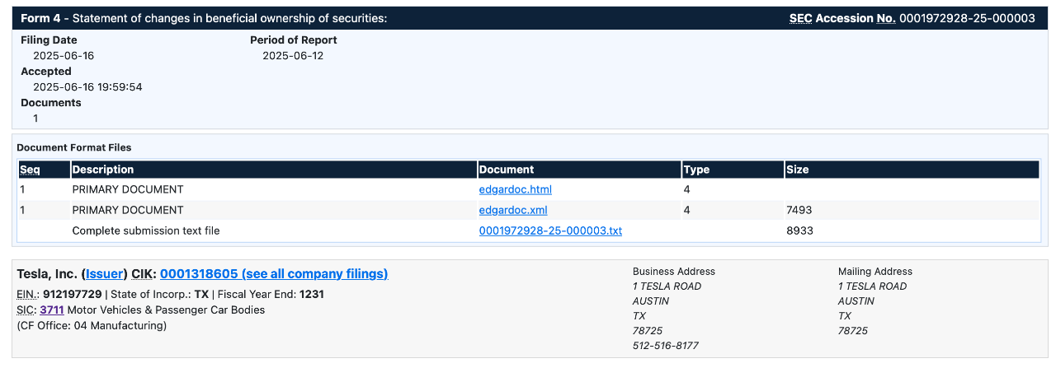The image size is (1056, 368).
Task: Click the Issuer link beside Tesla, Inc.
Action: coord(105,273)
